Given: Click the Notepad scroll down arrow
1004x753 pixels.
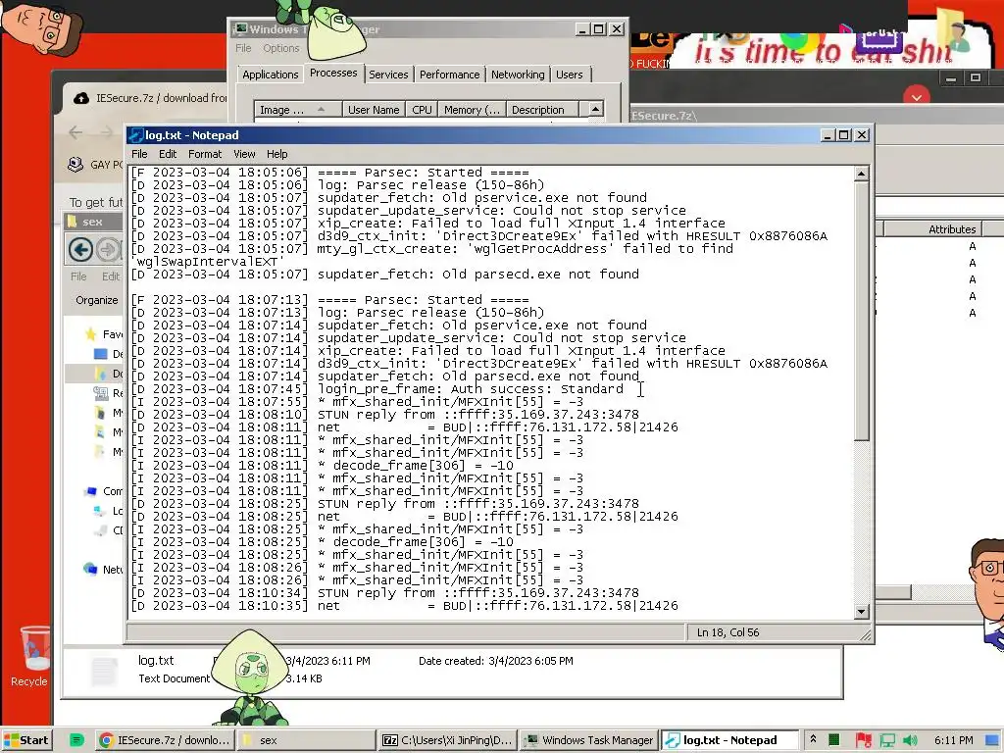Looking at the screenshot, I should (x=861, y=612).
